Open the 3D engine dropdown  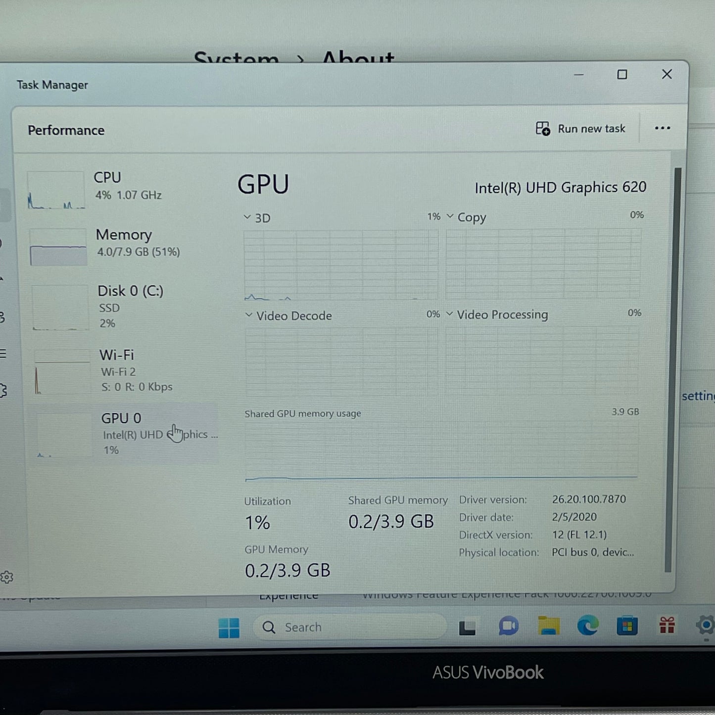point(247,217)
